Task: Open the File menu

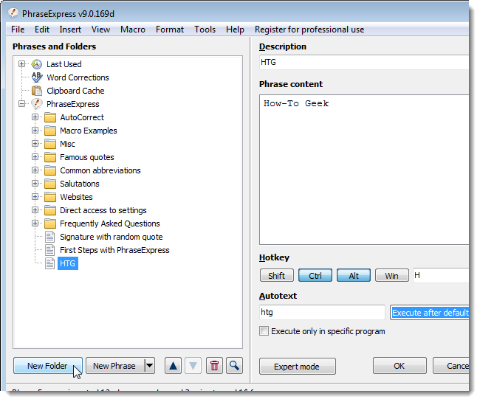Action: tap(18, 30)
